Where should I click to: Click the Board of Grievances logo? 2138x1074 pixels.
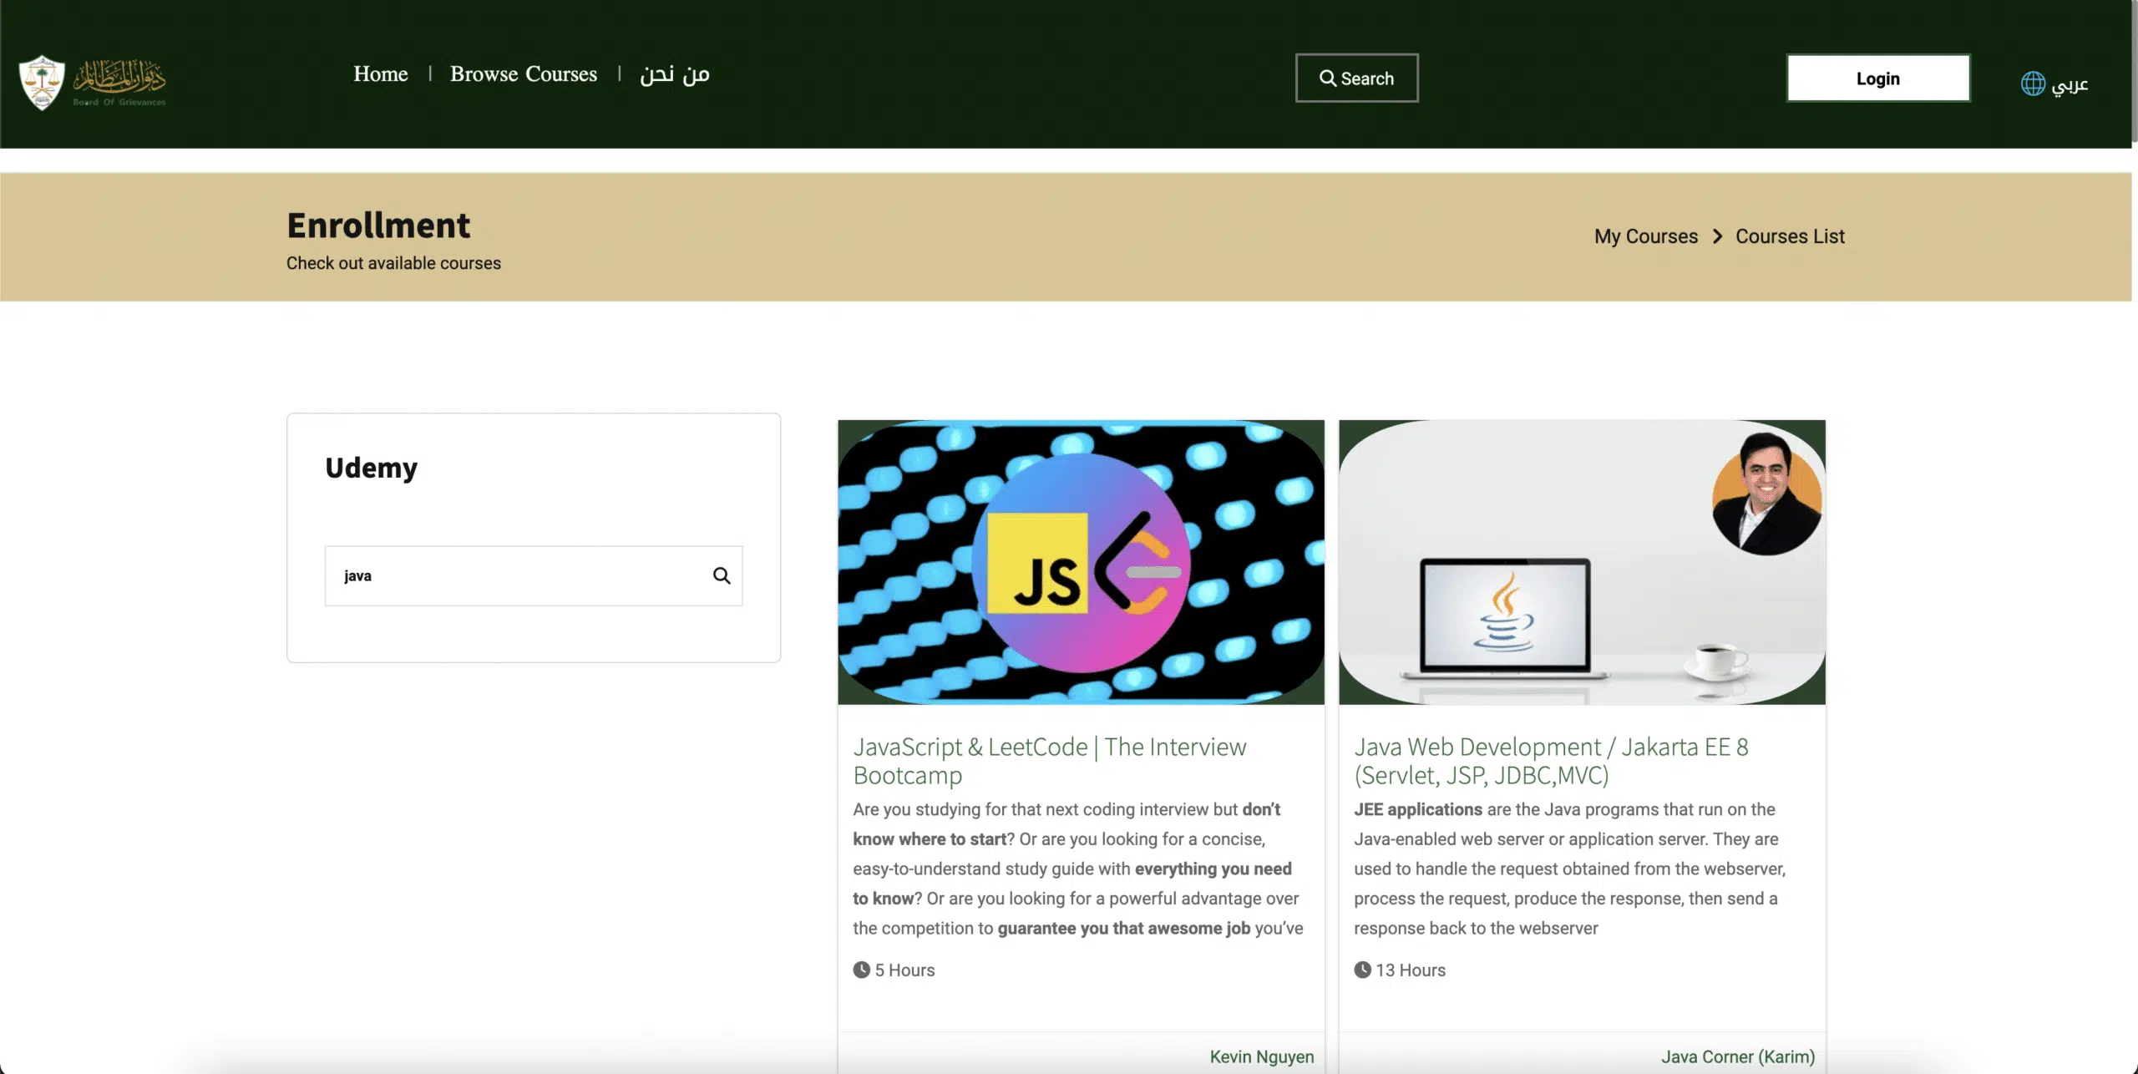coord(93,82)
